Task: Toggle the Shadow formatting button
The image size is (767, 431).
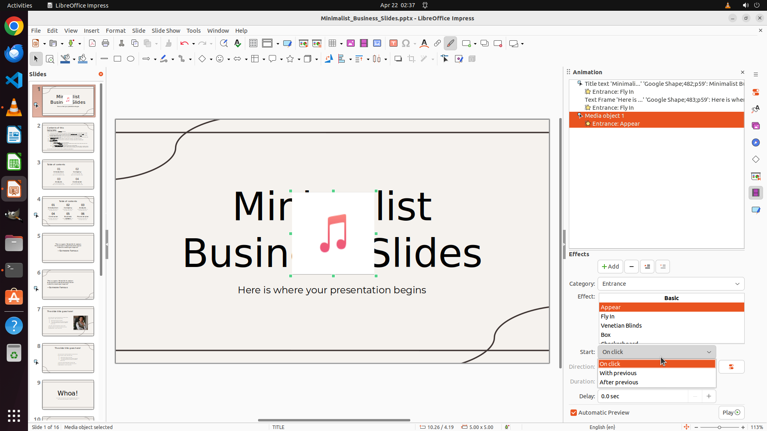Action: 398,59
